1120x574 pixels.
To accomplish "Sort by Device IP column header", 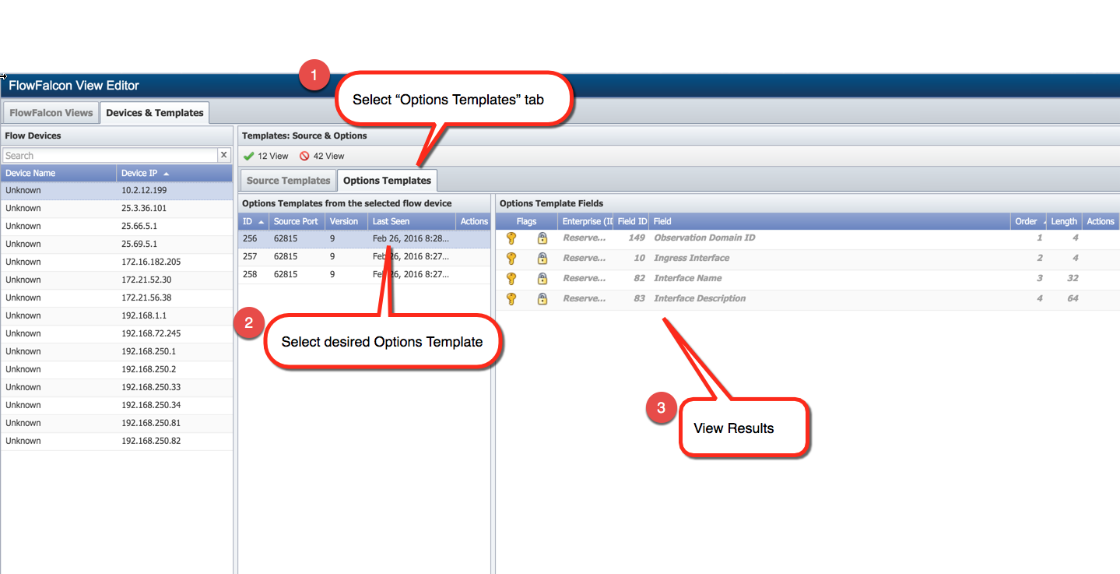I will pyautogui.click(x=174, y=173).
